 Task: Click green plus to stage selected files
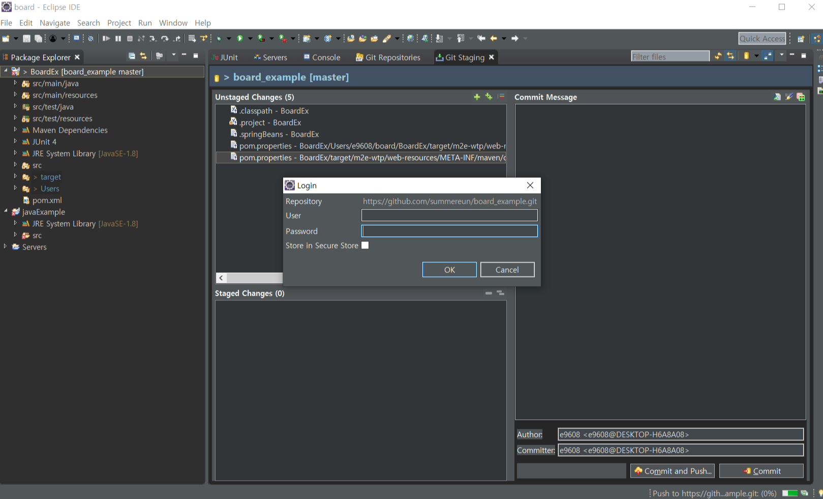pyautogui.click(x=477, y=97)
